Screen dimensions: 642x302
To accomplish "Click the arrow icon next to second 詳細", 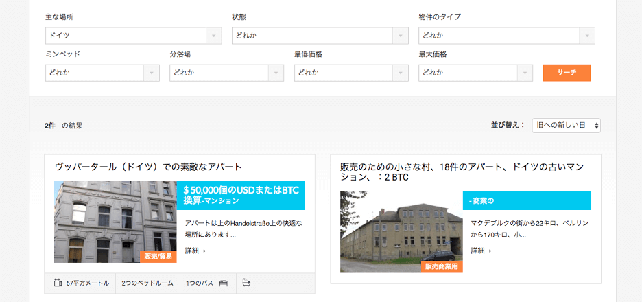I will [x=490, y=251].
